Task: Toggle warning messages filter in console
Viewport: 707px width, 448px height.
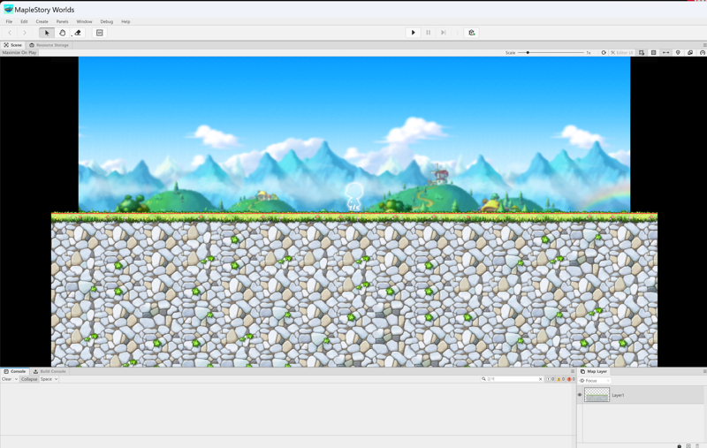Action: 561,379
